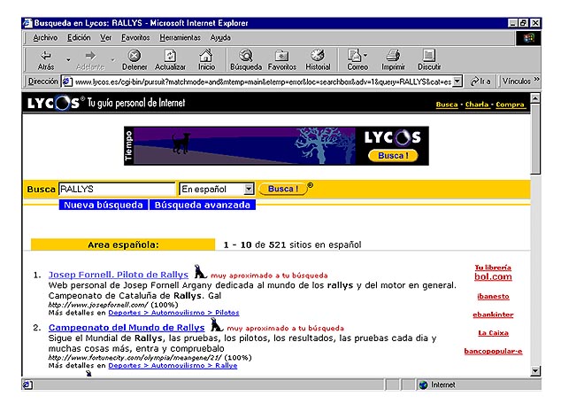The image size is (561, 404).
Task: Click the IE icon in title bar
Action: point(27,23)
